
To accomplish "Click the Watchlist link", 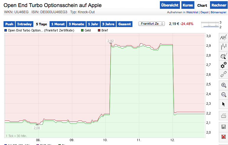I will pyautogui.click(x=193, y=12).
